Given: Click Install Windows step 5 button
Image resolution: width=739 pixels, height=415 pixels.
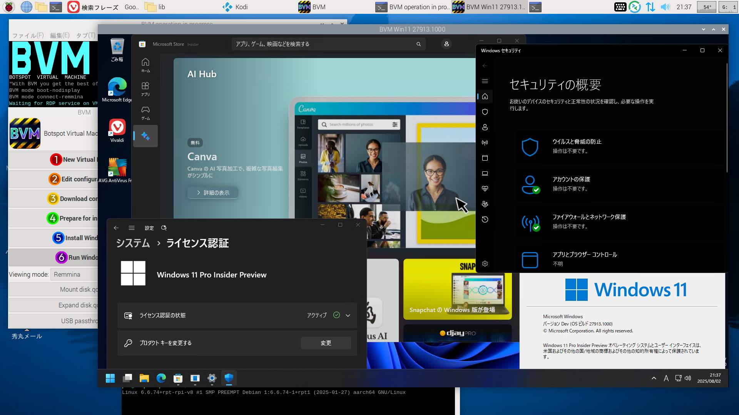Looking at the screenshot, I should pyautogui.click(x=54, y=238).
